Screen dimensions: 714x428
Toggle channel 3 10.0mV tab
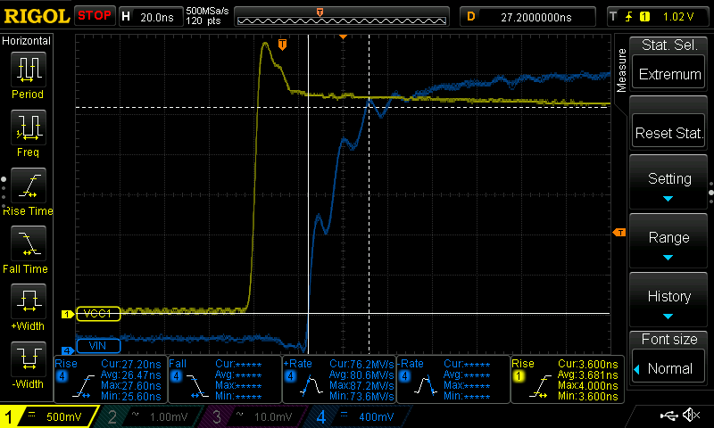click(253, 416)
